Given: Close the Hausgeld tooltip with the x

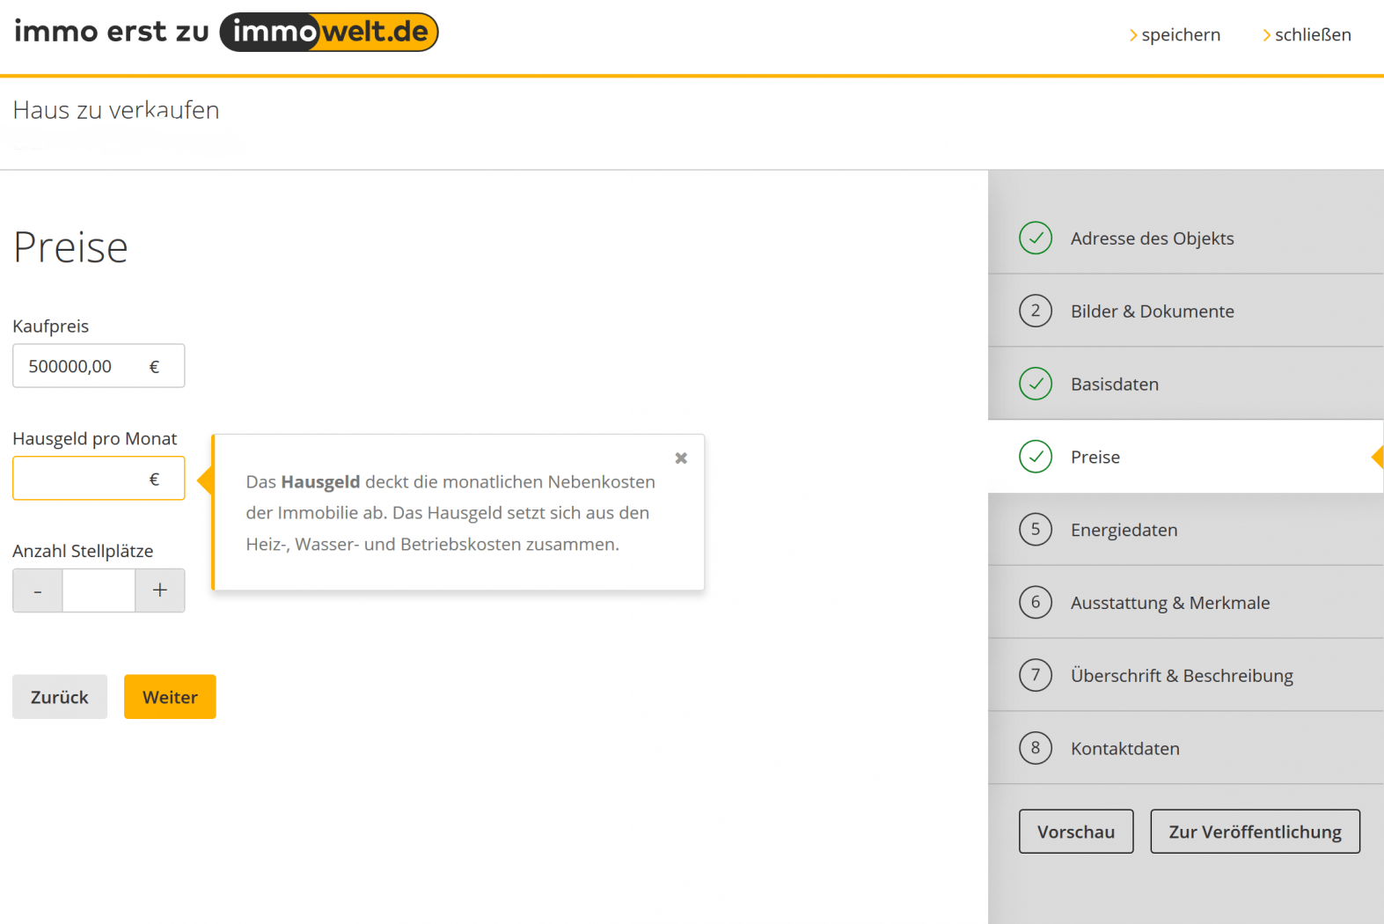Looking at the screenshot, I should 681,458.
